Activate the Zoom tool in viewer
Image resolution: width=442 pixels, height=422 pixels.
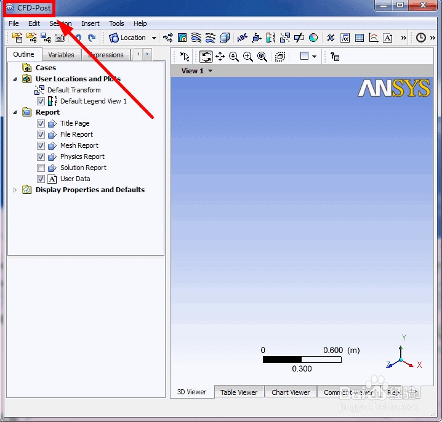point(234,57)
